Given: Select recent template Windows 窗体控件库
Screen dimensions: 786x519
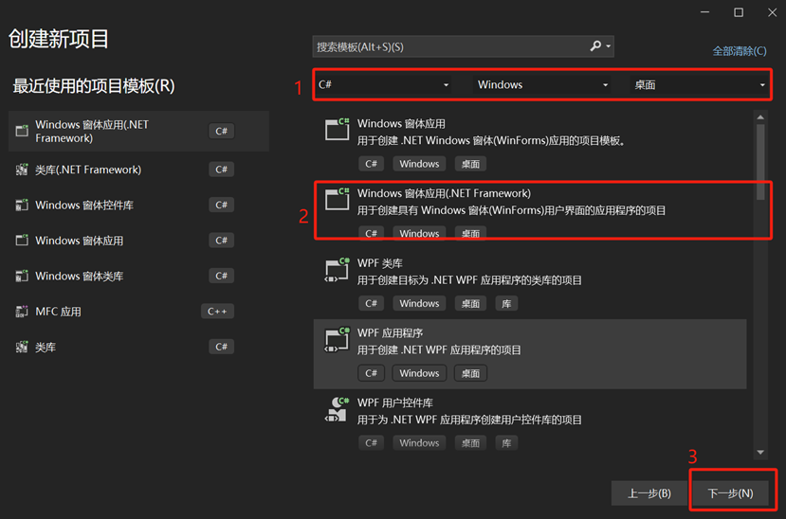Looking at the screenshot, I should 138,206.
